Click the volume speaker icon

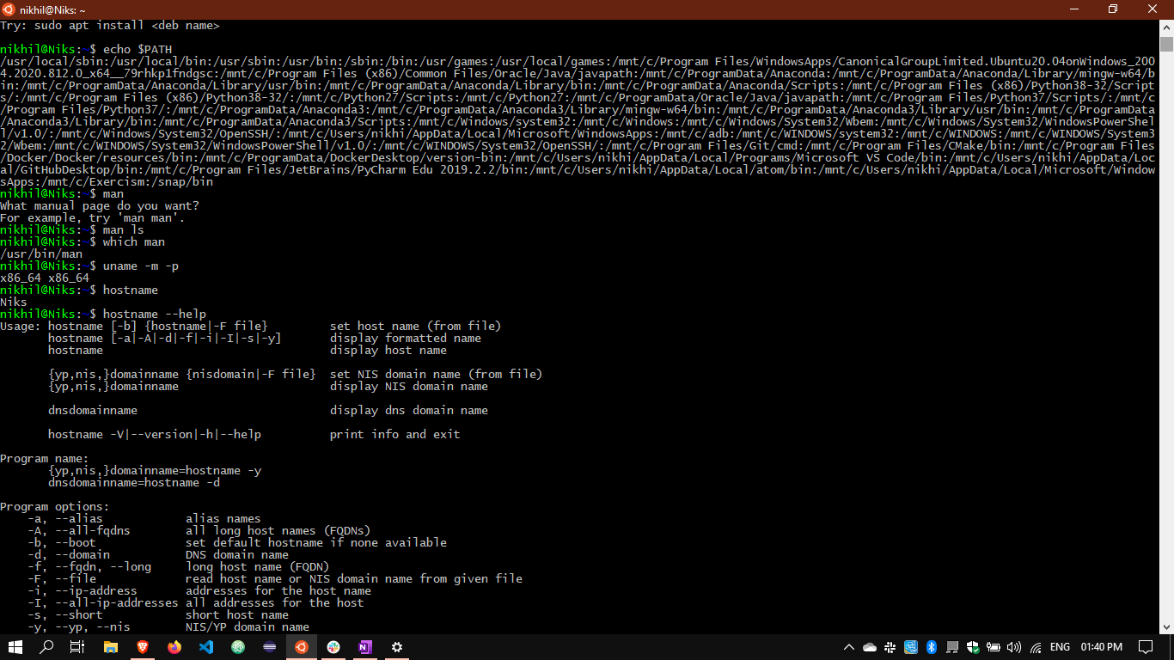pos(1014,647)
